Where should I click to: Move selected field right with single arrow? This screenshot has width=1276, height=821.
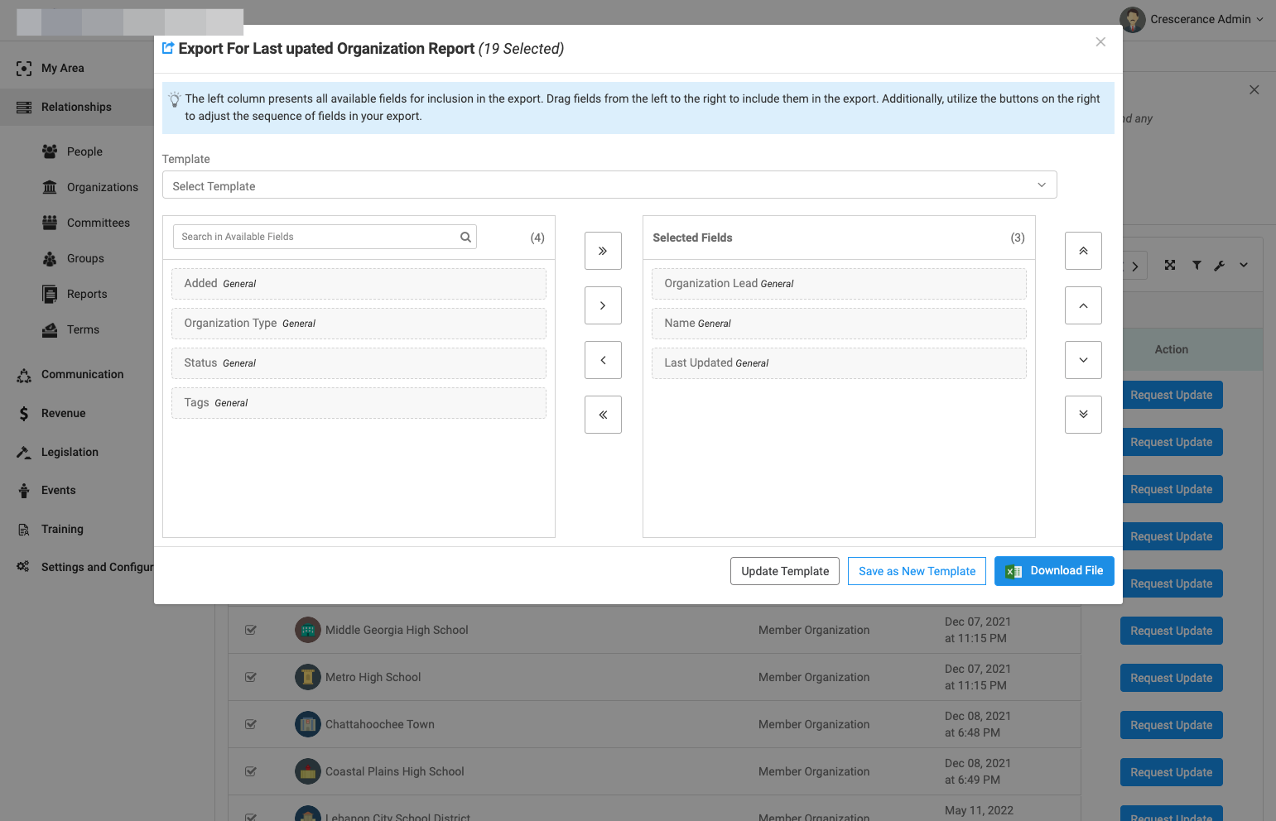coord(603,305)
